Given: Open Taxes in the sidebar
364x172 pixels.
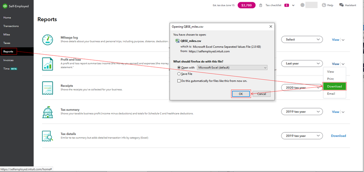Looking at the screenshot, I should (7, 43).
